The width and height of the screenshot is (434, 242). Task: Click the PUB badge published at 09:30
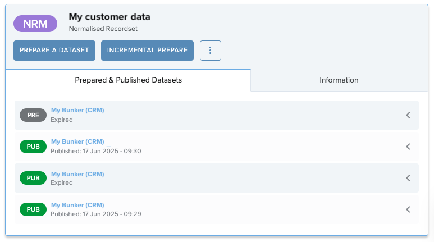(x=33, y=147)
